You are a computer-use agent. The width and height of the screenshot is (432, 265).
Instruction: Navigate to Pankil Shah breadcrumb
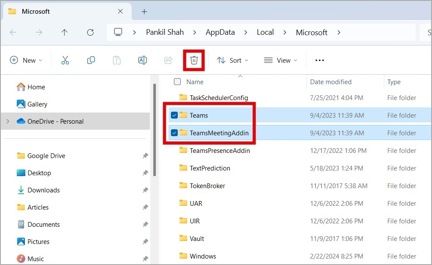(165, 32)
